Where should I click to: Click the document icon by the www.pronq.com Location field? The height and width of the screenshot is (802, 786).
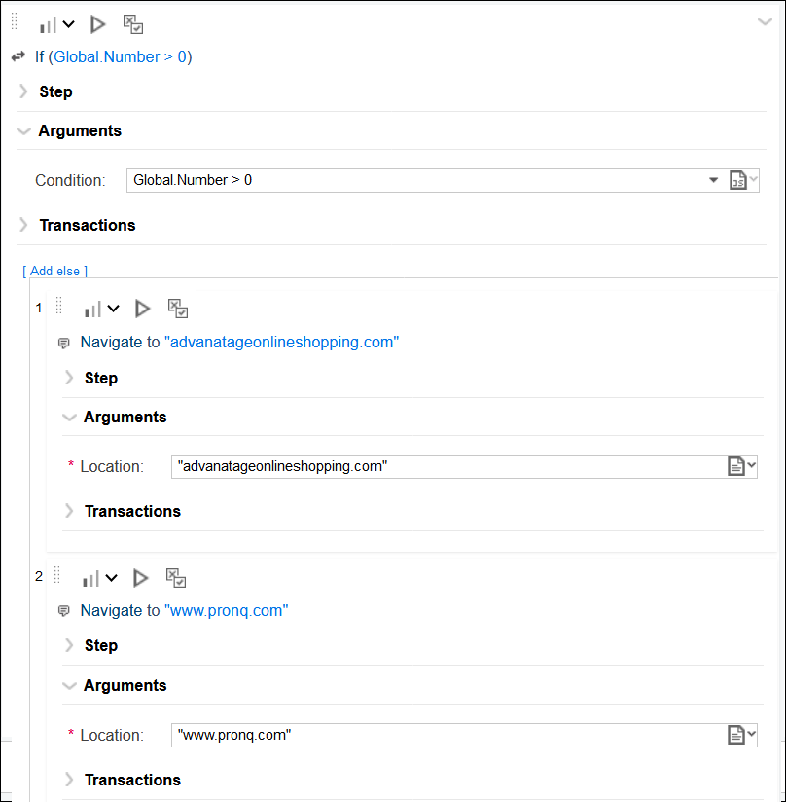(736, 735)
